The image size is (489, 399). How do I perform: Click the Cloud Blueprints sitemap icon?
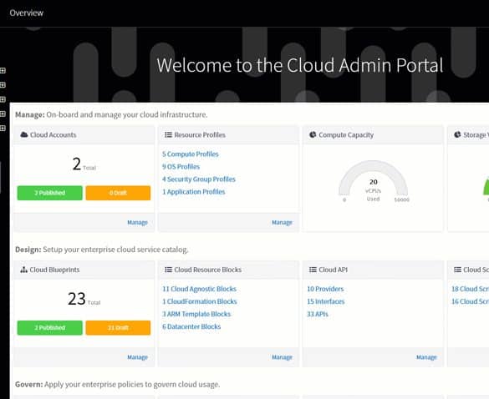coord(23,270)
